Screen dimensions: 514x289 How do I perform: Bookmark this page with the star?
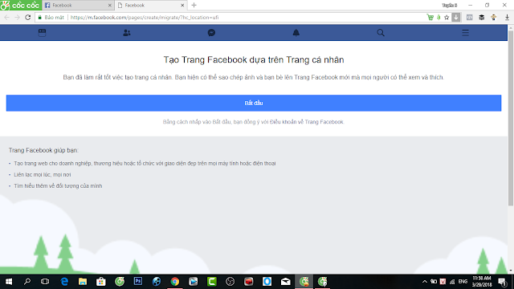pos(447,18)
